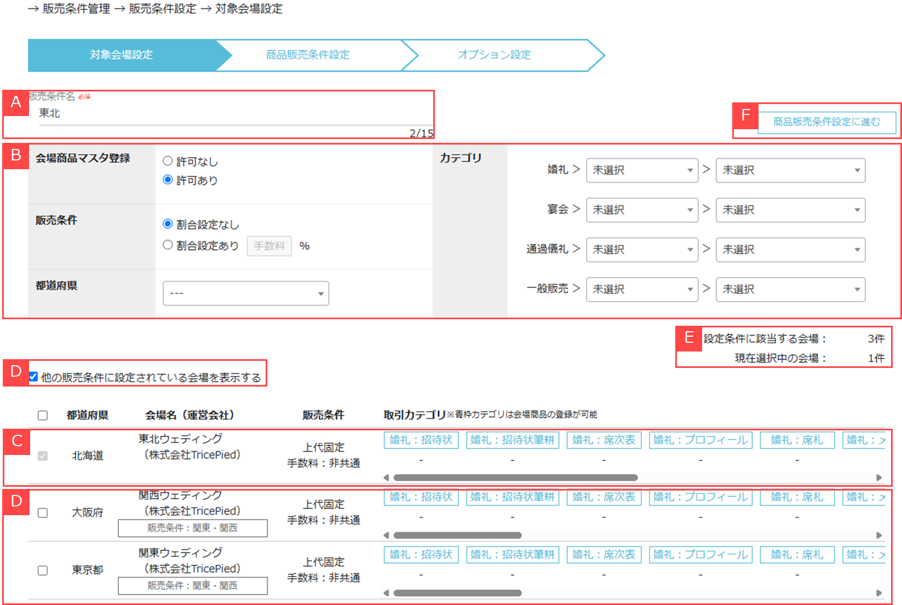Click the 販売条件名 text field
This screenshot has height=605, width=902.
pos(230,114)
